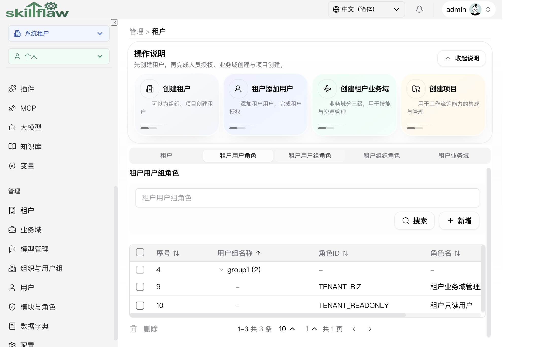Check the row 9 TENANT_BIZ checkbox

click(140, 287)
